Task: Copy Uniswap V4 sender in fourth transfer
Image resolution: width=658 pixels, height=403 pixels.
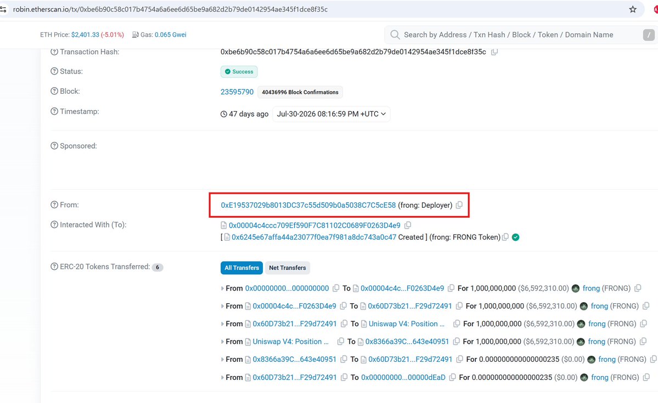Action: pyautogui.click(x=341, y=342)
